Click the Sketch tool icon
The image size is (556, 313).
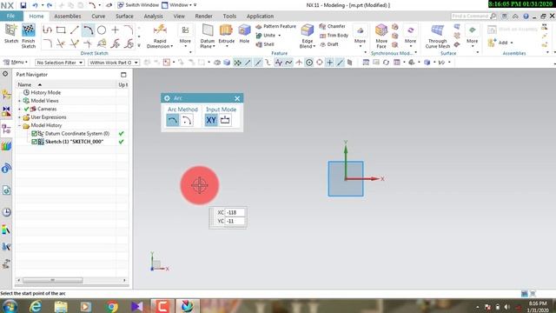tap(10, 30)
